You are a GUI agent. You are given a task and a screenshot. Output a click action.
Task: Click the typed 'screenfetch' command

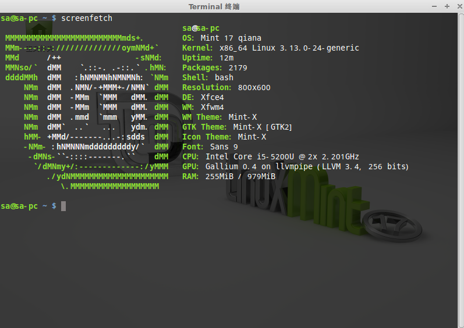87,19
